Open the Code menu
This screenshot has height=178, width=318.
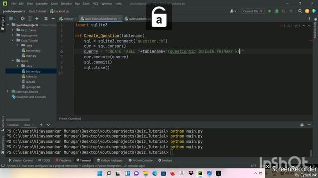pos(54,4)
